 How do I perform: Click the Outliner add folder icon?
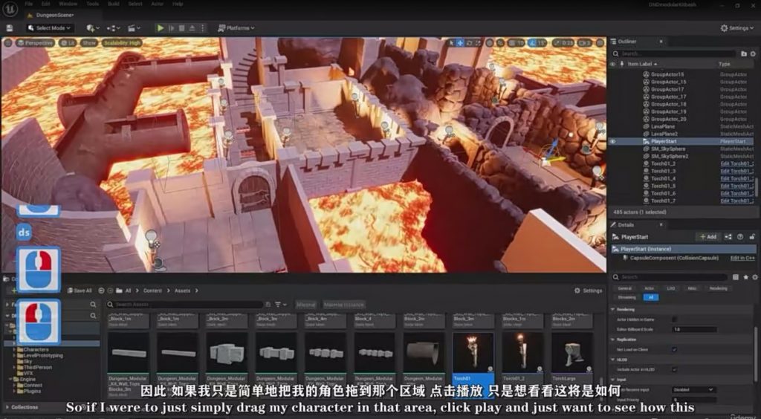click(743, 53)
